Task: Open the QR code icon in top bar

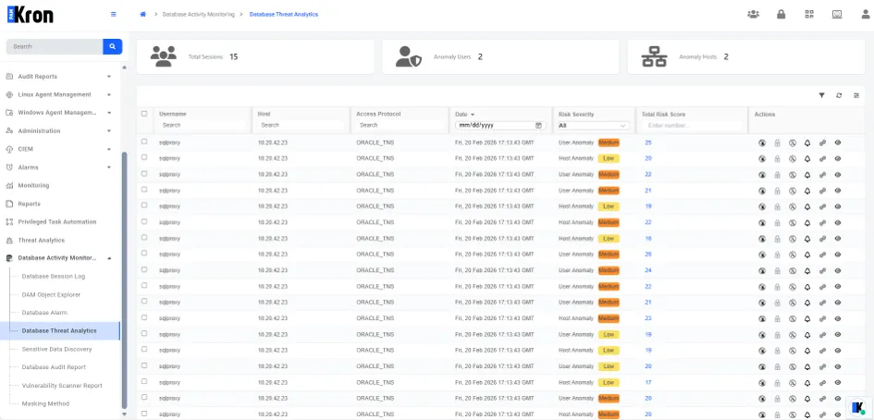Action: coord(809,15)
